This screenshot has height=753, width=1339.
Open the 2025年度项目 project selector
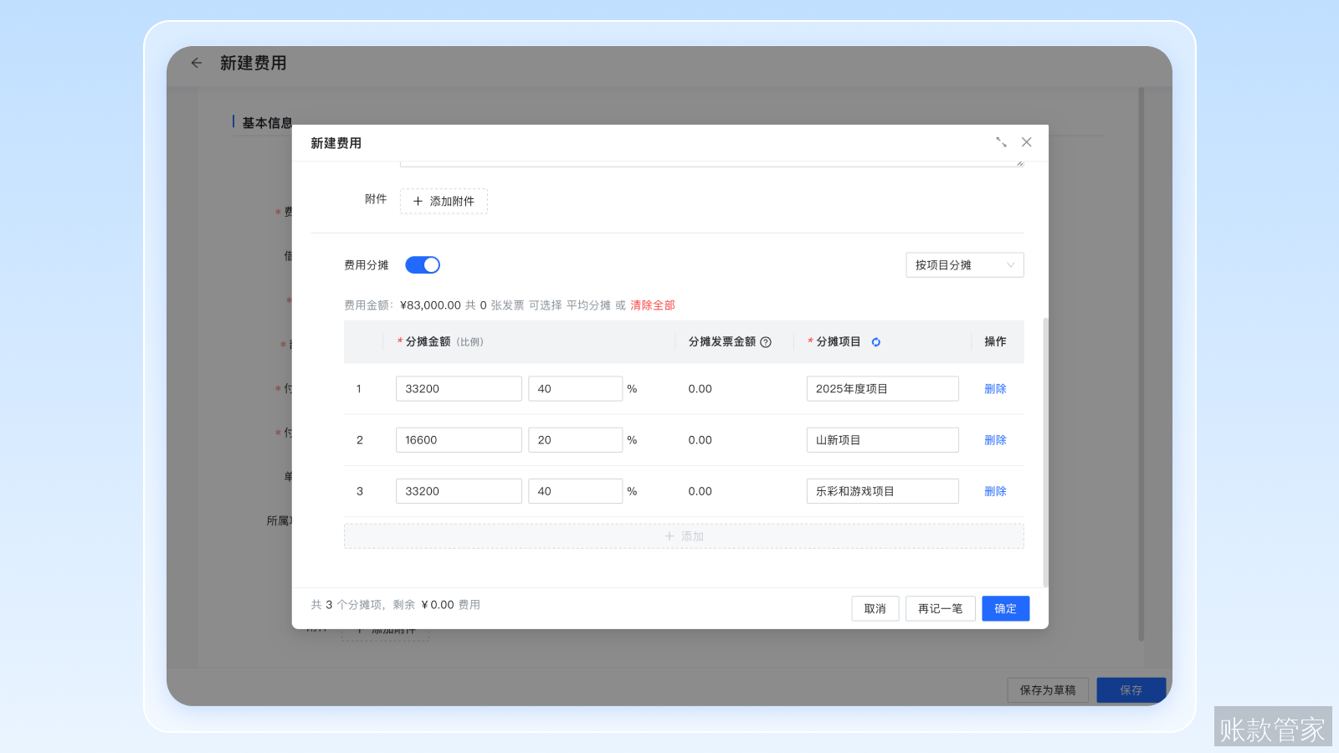(882, 388)
